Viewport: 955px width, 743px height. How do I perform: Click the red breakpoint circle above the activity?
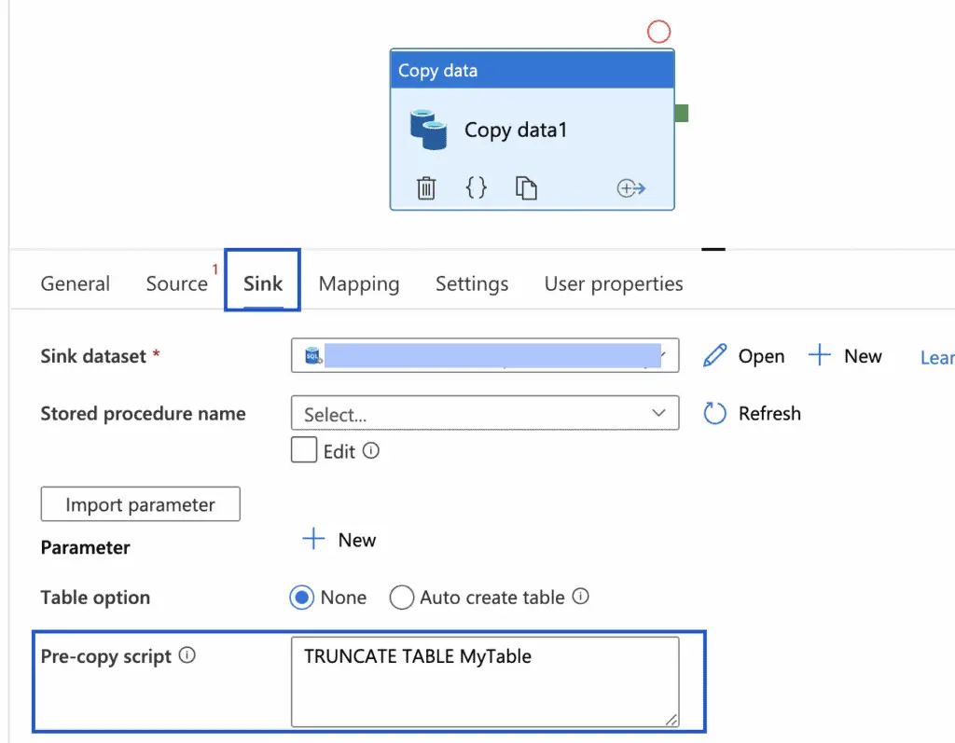658,32
